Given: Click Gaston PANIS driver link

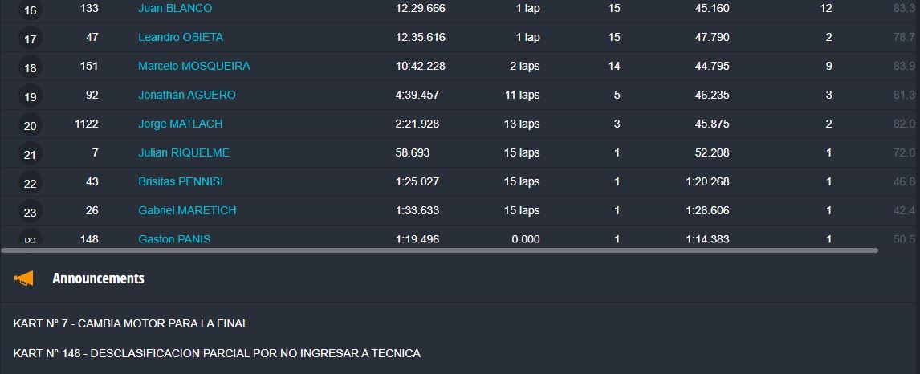Looking at the screenshot, I should pos(174,239).
